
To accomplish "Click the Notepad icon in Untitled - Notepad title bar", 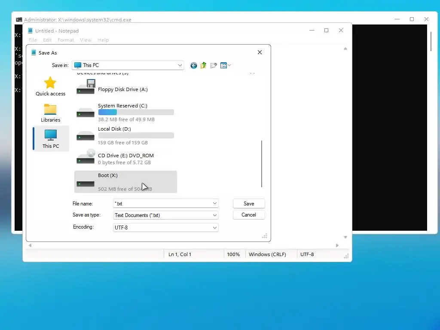I will click(x=31, y=31).
